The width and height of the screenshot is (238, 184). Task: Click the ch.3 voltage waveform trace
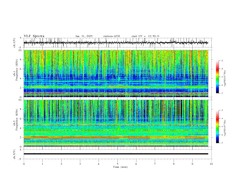coord(116,154)
